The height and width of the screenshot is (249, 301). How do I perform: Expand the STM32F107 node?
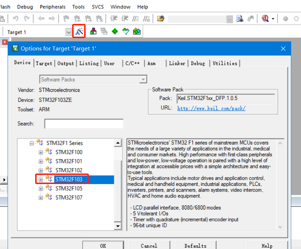pos(41,198)
